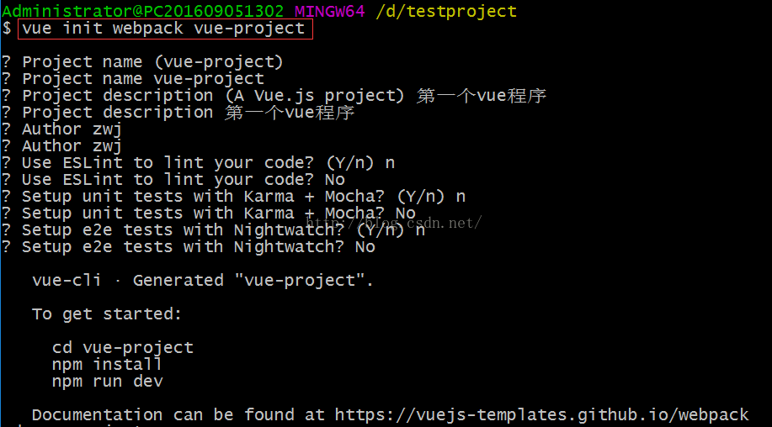Click the "cd vue-project" command line
772x427 pixels.
coord(123,347)
